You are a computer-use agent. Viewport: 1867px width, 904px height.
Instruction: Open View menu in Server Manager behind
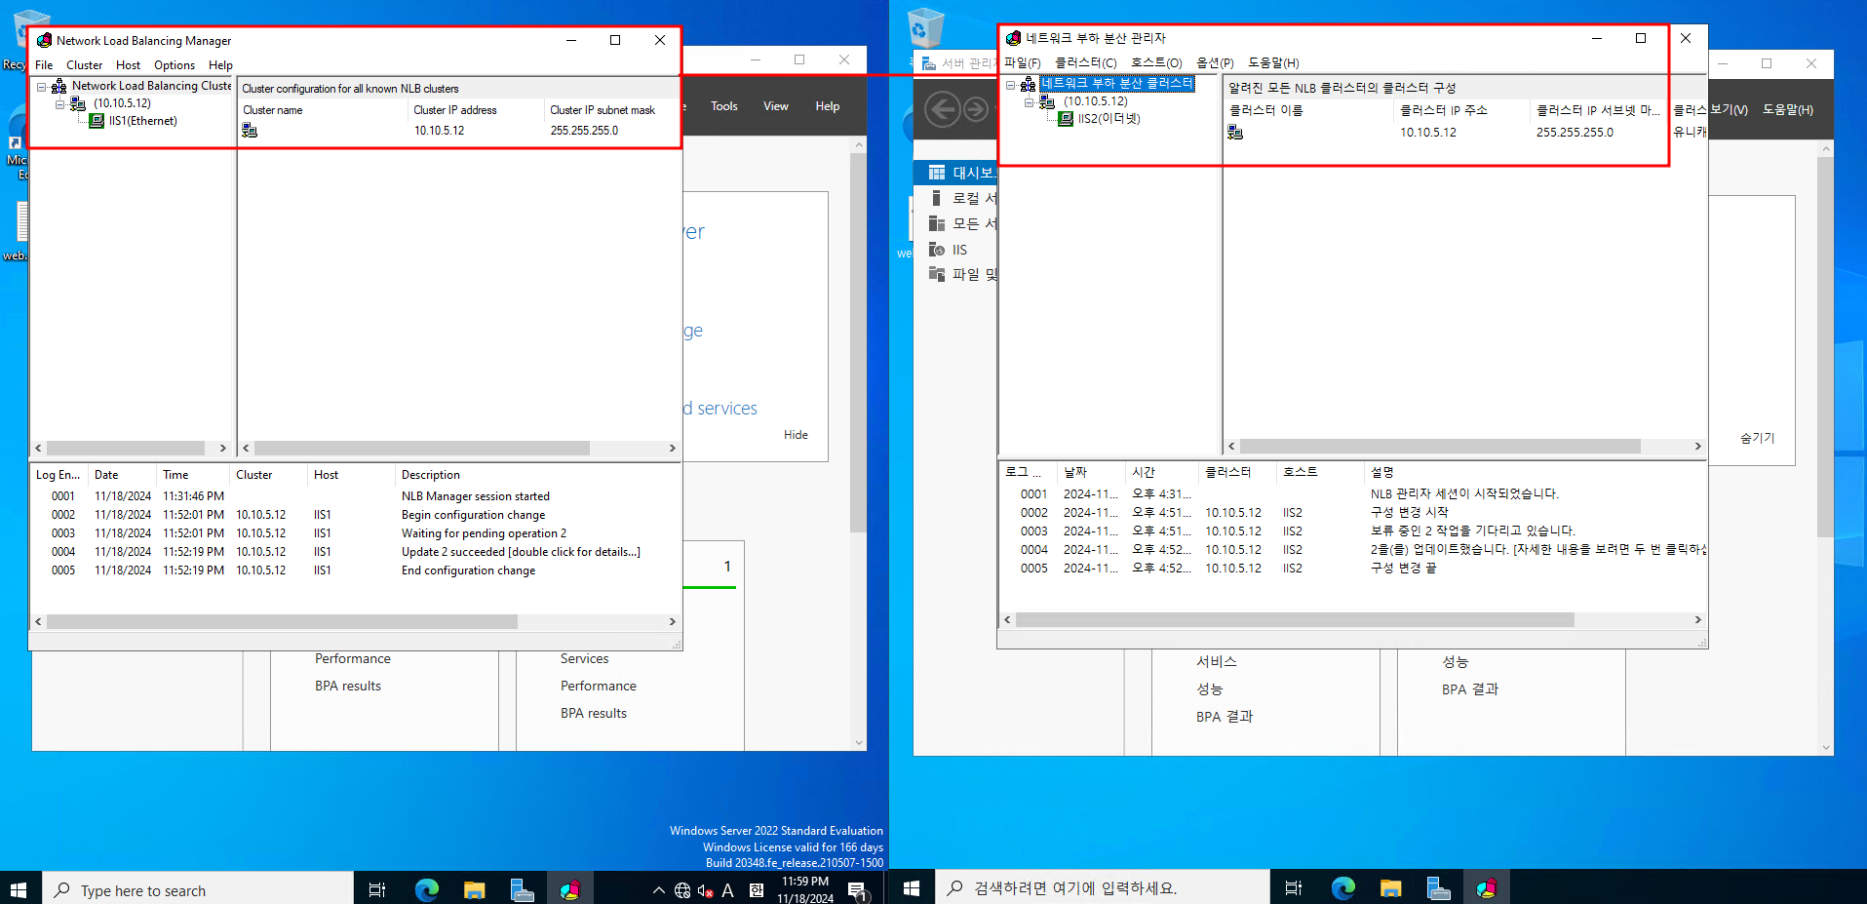[776, 106]
